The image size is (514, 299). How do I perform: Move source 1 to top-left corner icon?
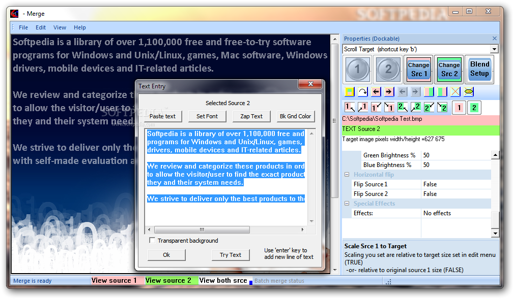click(350, 107)
